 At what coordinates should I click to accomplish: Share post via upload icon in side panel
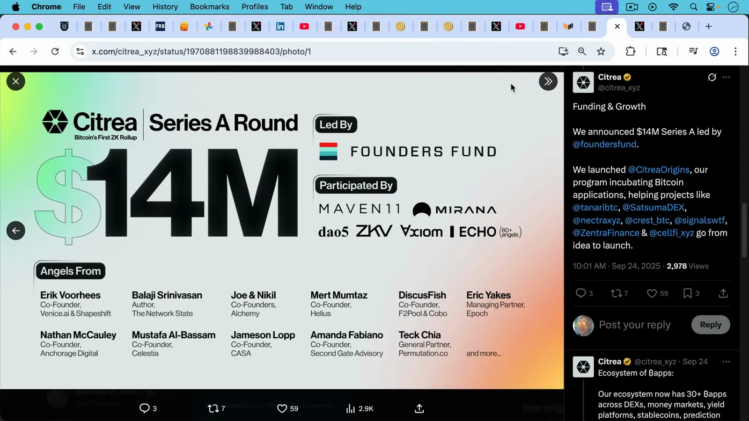click(723, 293)
